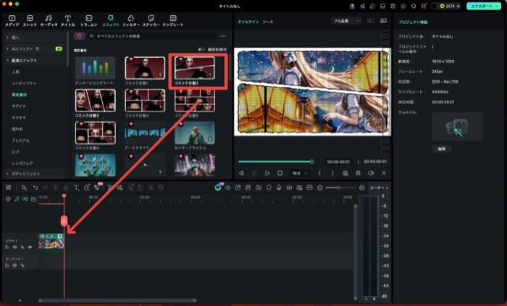Screen dimensions: 507x306
Task: Switch to the タイトル titles tab
Action: click(x=67, y=20)
